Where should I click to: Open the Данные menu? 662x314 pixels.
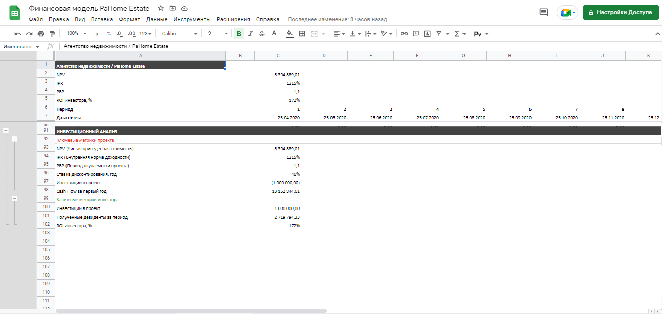157,19
